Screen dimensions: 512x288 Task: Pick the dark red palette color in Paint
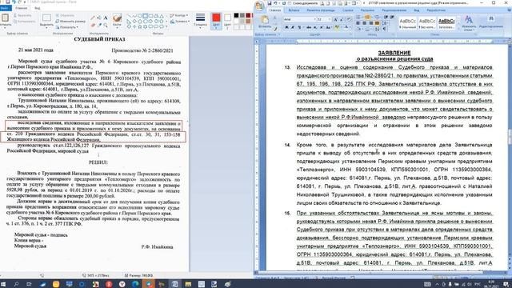(x=248, y=15)
